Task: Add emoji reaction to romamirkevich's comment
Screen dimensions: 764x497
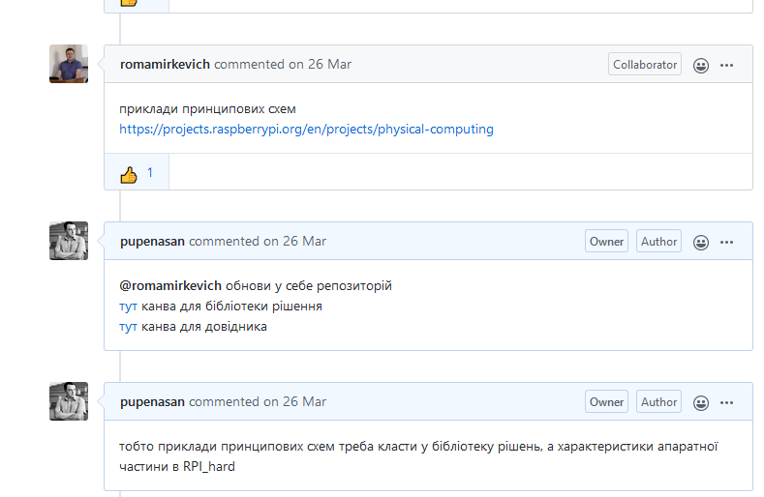Action: 701,65
